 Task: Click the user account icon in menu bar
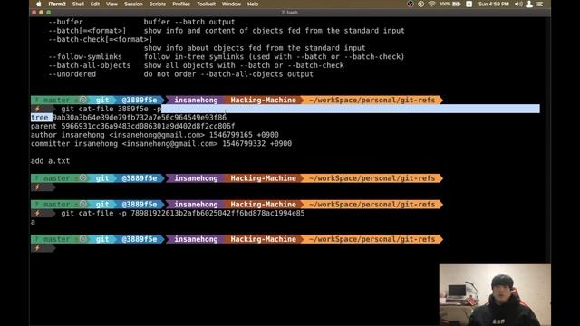(x=529, y=4)
